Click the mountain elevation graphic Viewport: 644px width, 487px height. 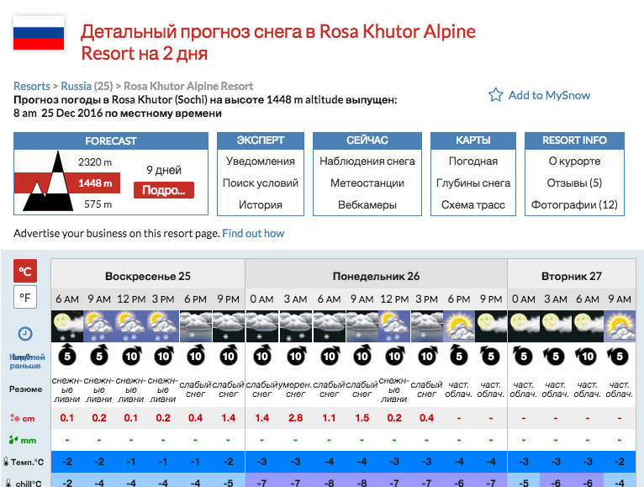(x=48, y=182)
